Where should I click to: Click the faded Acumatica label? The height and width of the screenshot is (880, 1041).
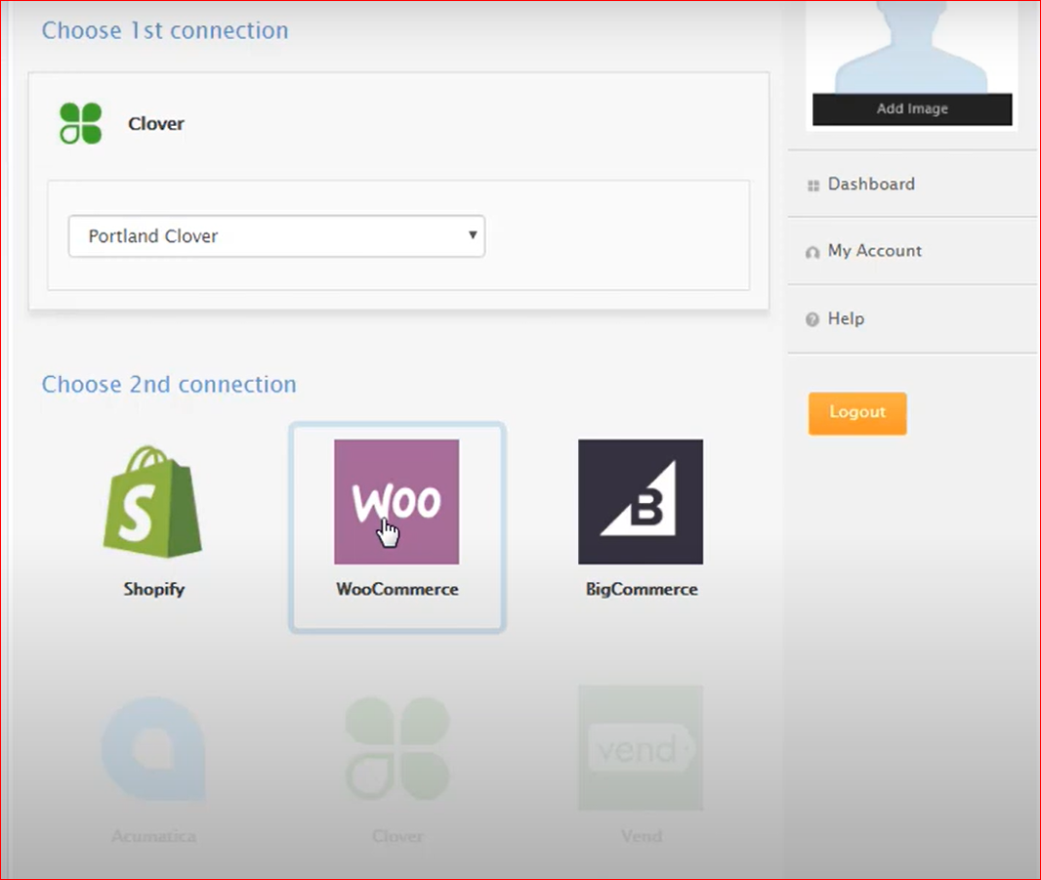(153, 836)
